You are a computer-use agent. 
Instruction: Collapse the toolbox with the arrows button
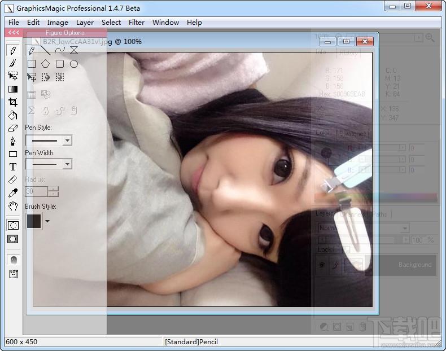(14, 33)
